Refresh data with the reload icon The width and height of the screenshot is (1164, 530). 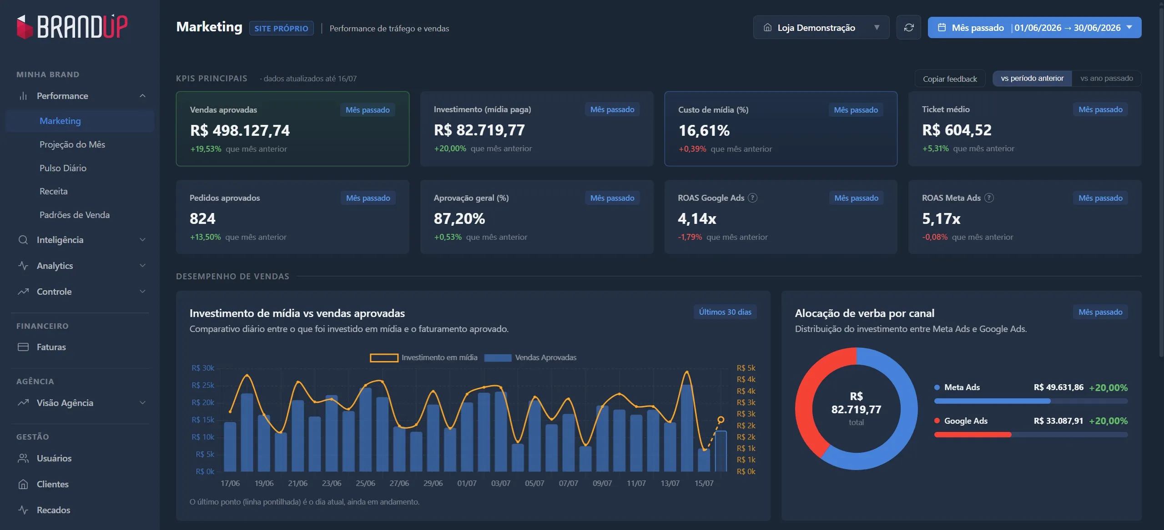[908, 28]
